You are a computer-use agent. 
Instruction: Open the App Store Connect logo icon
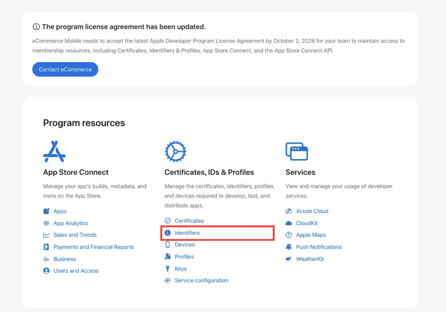[54, 151]
